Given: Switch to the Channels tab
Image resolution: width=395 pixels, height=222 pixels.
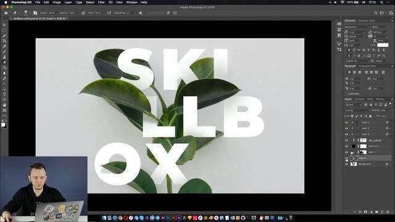Looking at the screenshot, I should point(359,99).
